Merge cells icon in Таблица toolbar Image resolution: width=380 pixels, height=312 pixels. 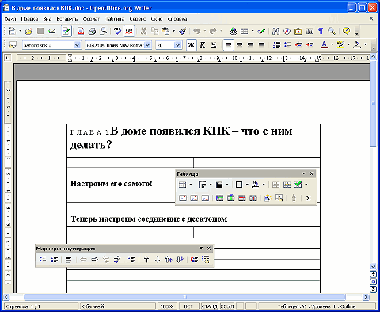[x=275, y=185]
